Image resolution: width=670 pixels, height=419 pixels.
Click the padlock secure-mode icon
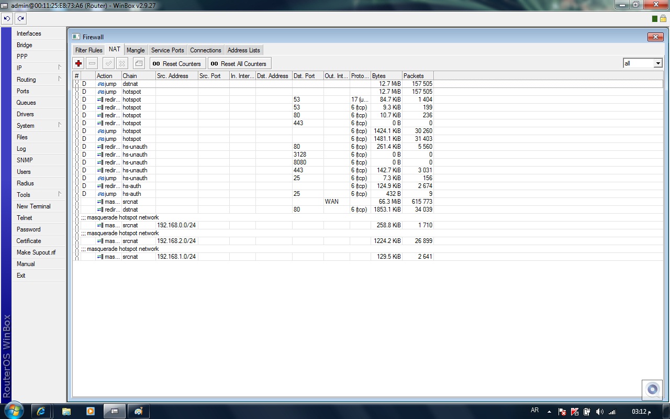click(x=663, y=18)
